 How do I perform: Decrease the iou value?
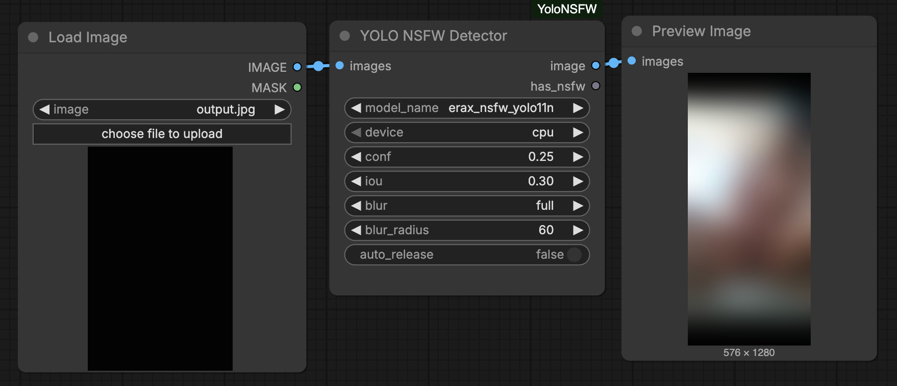coord(356,181)
